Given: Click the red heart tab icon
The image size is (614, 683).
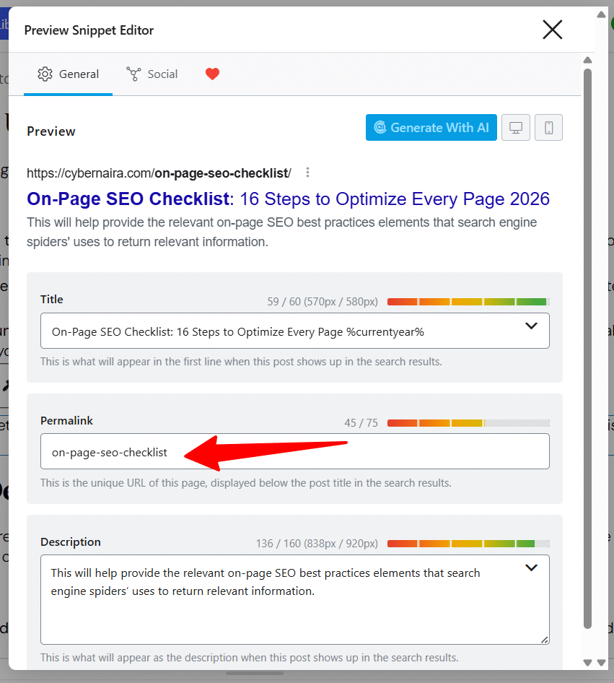Looking at the screenshot, I should coord(212,74).
